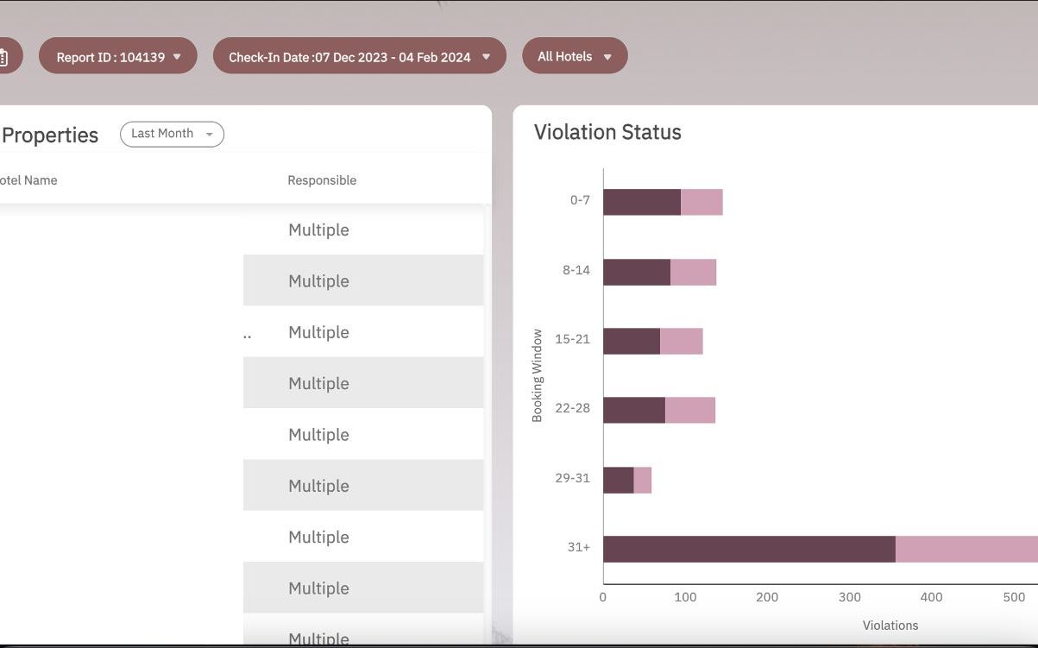Click the '0-7' booking window label
Image resolution: width=1038 pixels, height=648 pixels.
click(x=580, y=200)
